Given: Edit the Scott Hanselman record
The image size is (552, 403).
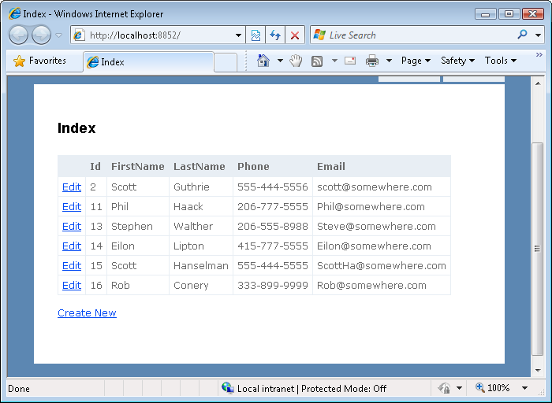Looking at the screenshot, I should pos(72,265).
